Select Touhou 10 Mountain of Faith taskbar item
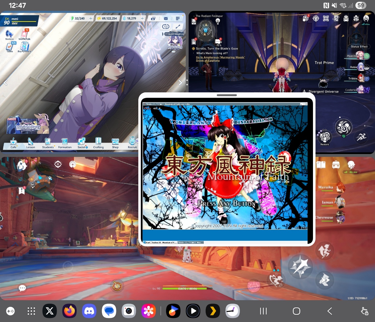Image resolution: width=375 pixels, height=322 pixels. tap(164, 242)
